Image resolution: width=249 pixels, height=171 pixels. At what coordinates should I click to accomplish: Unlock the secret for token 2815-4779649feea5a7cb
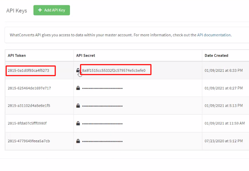(78, 141)
